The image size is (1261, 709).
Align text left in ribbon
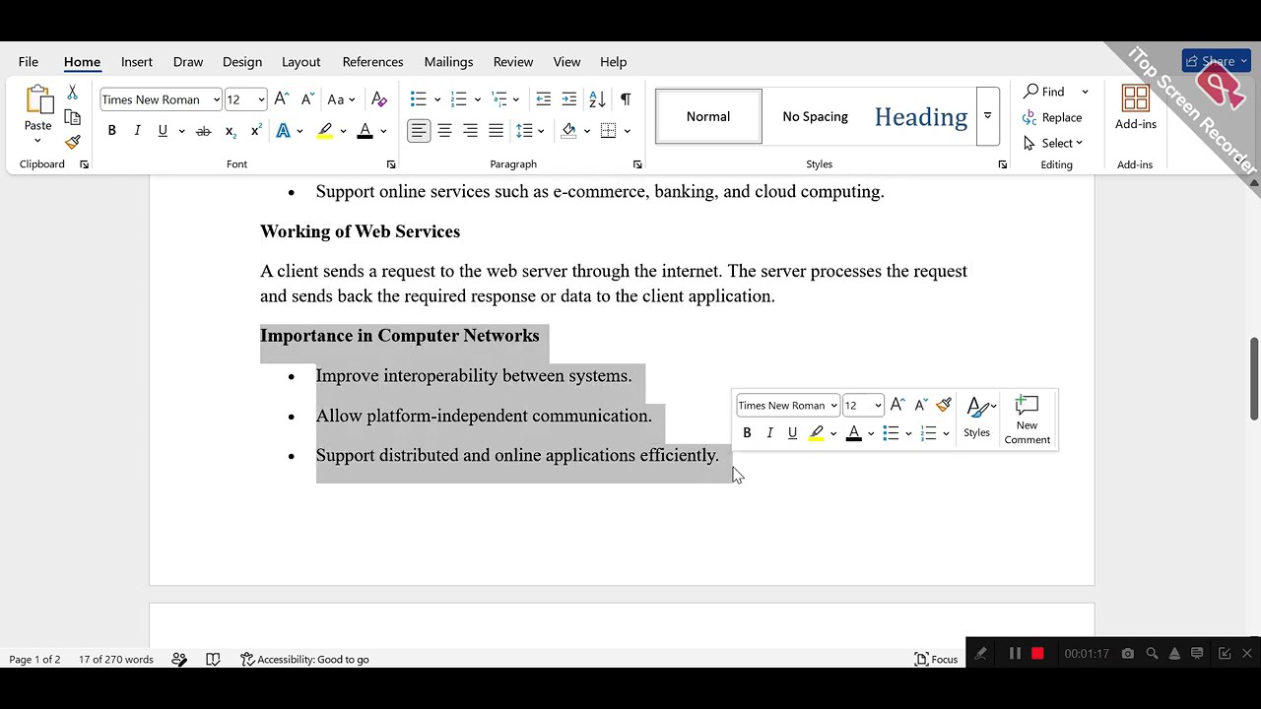point(419,131)
